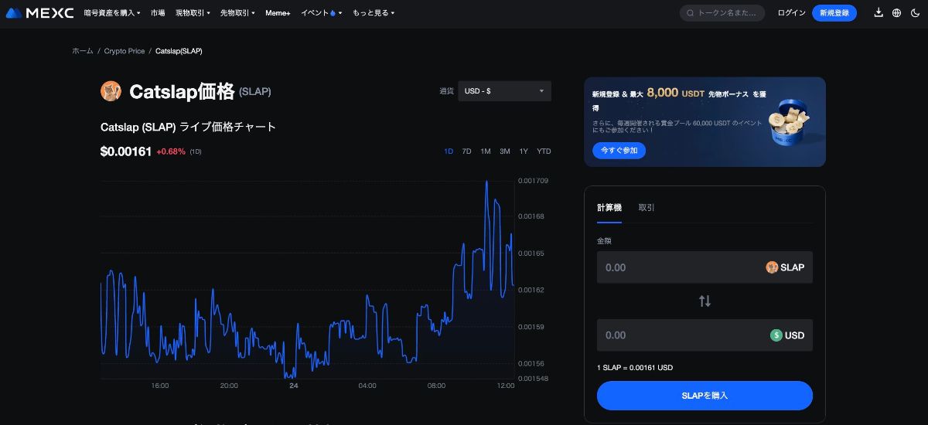Expand the 現物取引 menu
This screenshot has height=425, width=928.
(x=193, y=13)
